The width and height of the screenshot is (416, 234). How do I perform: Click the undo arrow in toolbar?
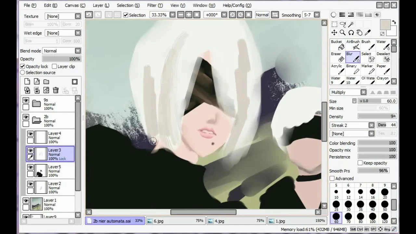[89, 15]
